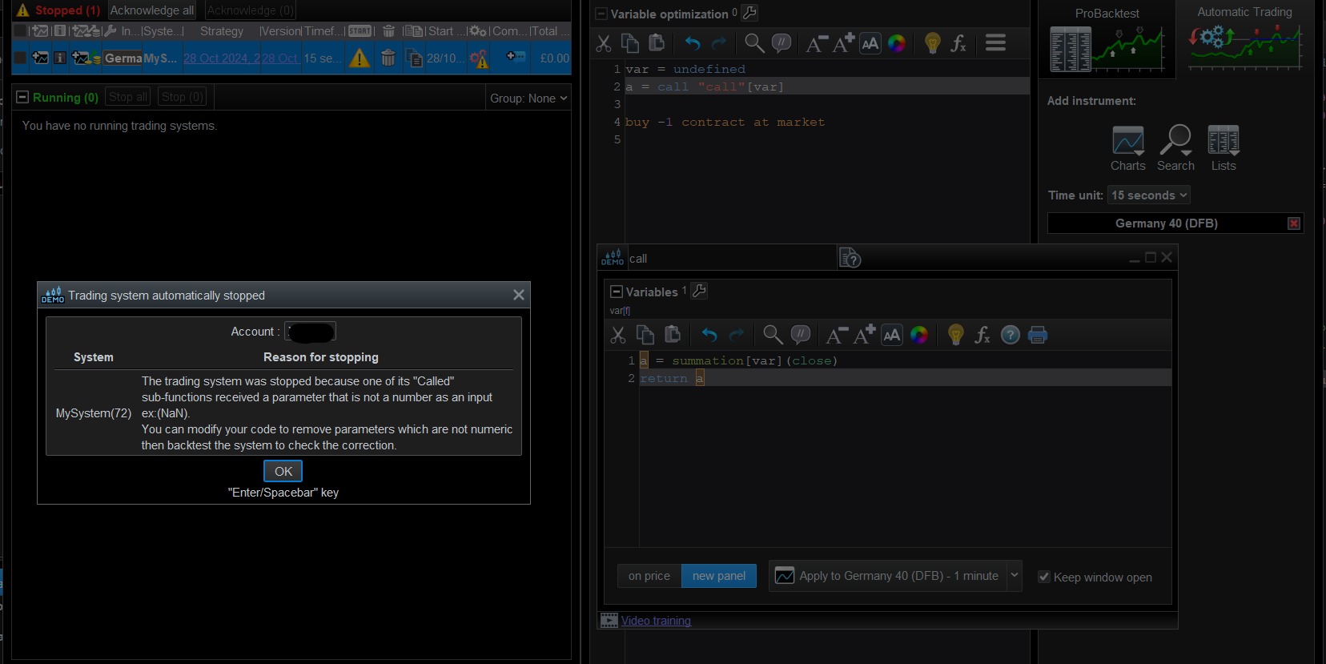Click the Account field in stopped dialog

click(311, 332)
